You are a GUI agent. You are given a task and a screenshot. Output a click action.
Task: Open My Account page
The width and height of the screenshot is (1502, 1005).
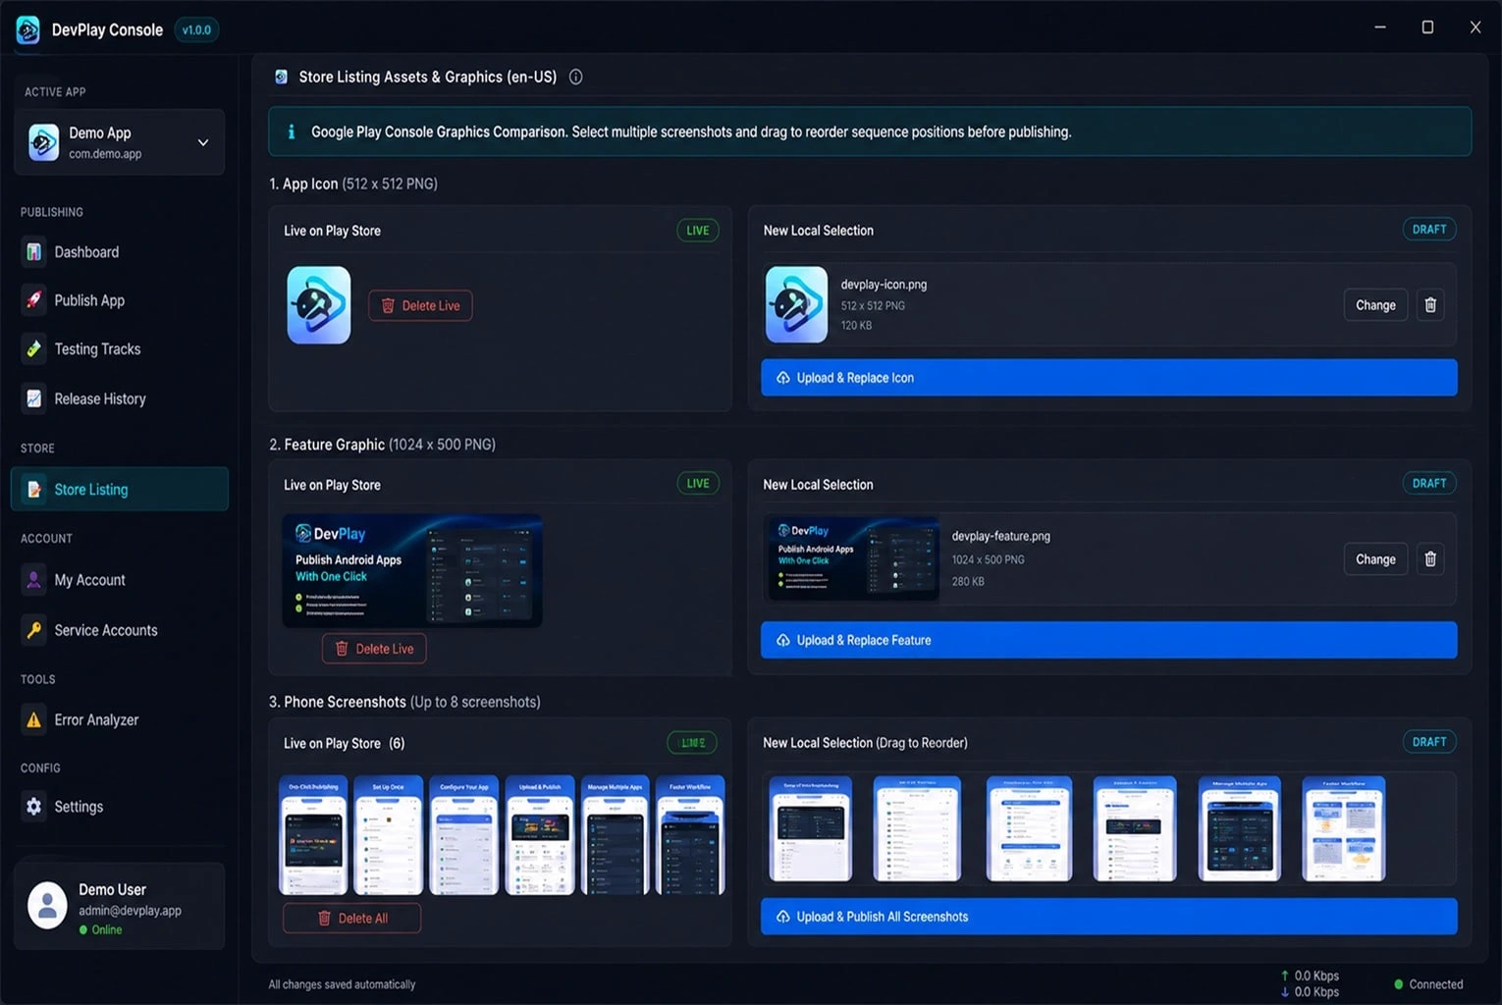pyautogui.click(x=119, y=580)
